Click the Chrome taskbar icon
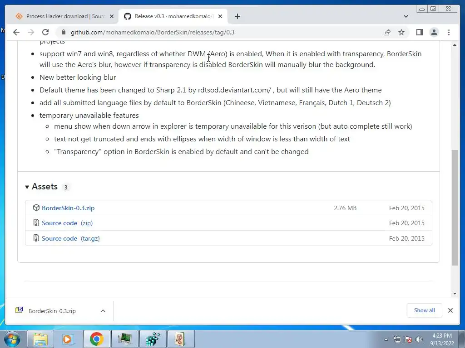The image size is (465, 348). [96, 339]
